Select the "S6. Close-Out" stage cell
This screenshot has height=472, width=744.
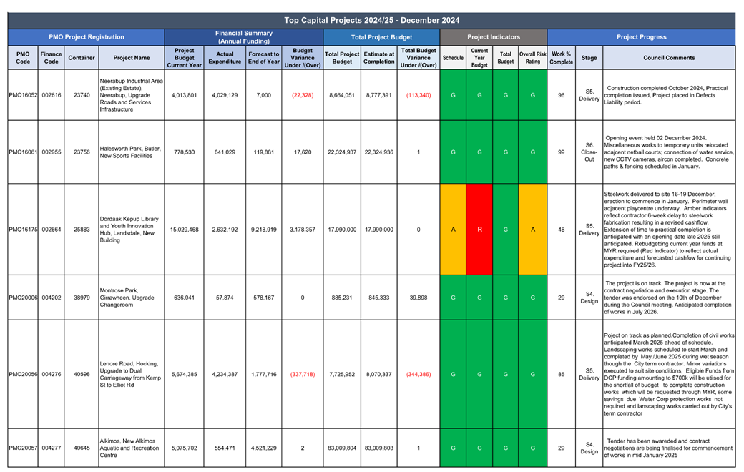point(589,152)
